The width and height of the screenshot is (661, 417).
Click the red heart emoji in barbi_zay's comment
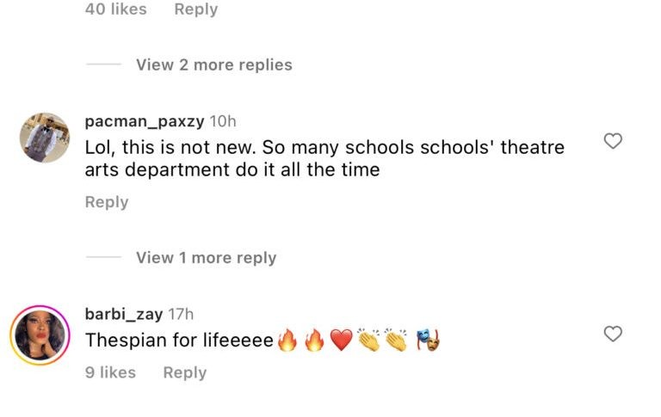(x=342, y=340)
